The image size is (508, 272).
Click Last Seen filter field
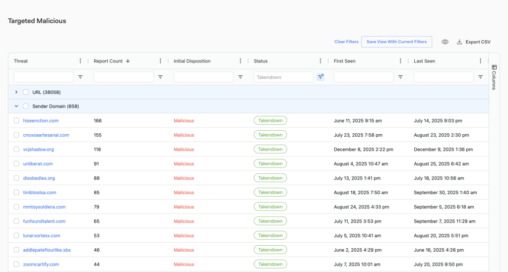coord(444,77)
